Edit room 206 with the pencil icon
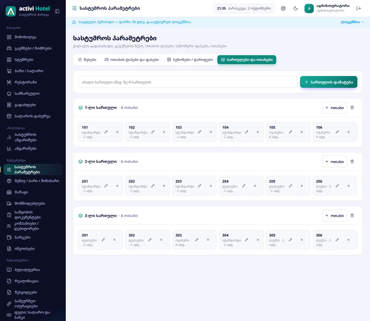370x321 pixels. pos(337,186)
